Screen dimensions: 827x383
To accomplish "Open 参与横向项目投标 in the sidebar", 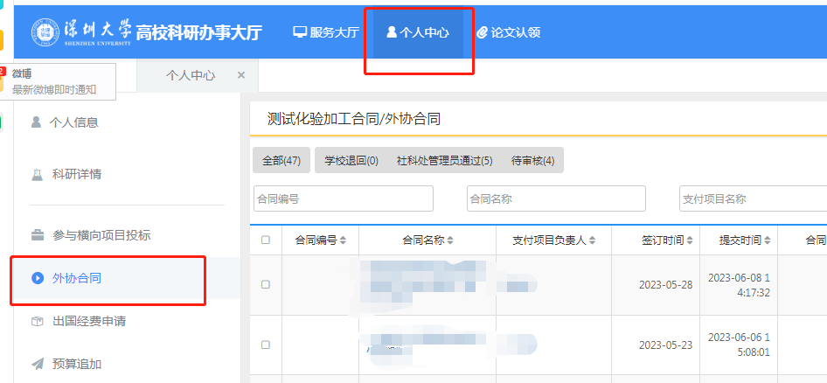I will (101, 235).
